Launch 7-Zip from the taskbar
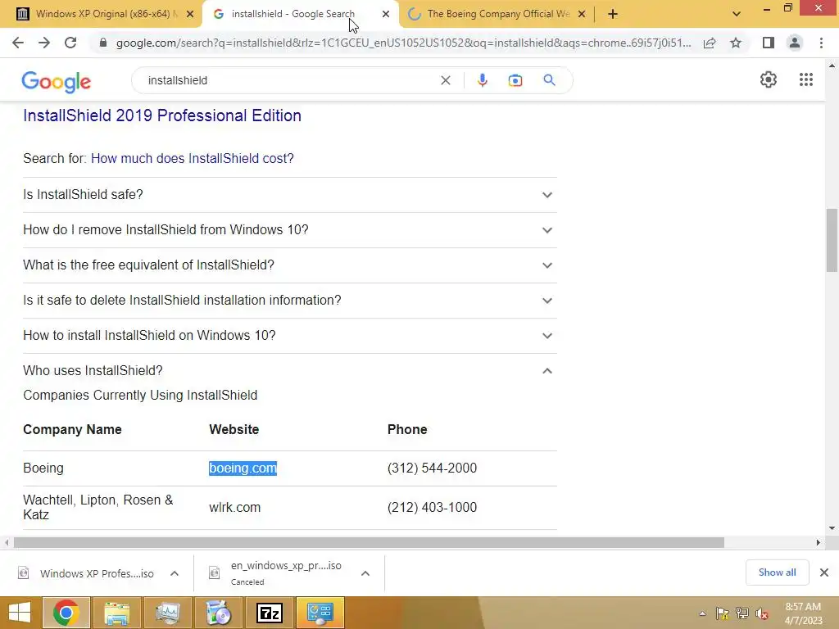Viewport: 839px width, 629px height. (x=269, y=613)
